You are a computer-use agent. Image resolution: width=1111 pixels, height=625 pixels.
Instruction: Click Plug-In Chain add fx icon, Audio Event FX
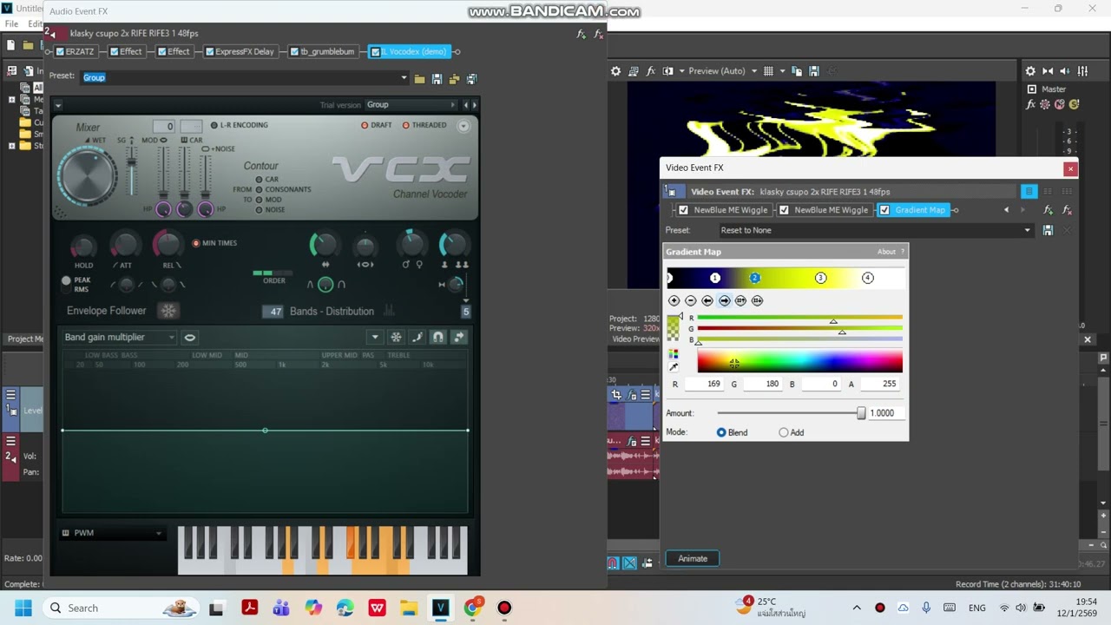[581, 34]
